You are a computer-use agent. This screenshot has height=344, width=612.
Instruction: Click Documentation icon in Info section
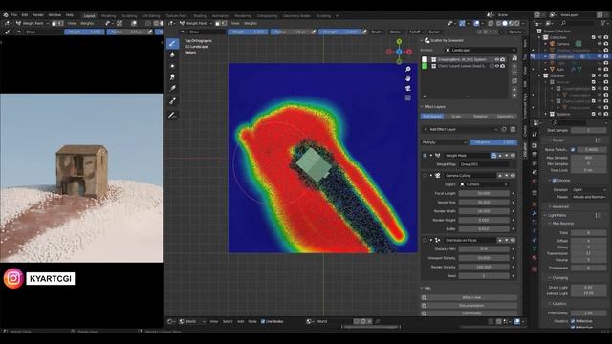pos(425,306)
